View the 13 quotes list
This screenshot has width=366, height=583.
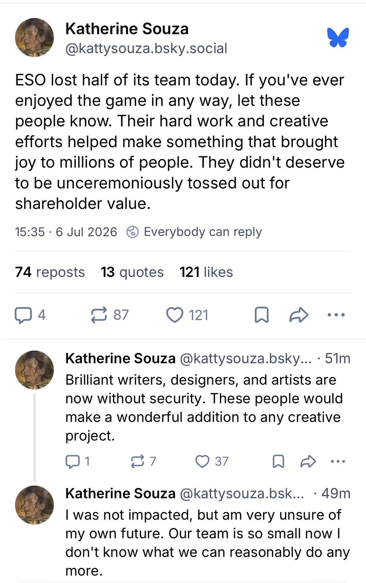pos(132,272)
